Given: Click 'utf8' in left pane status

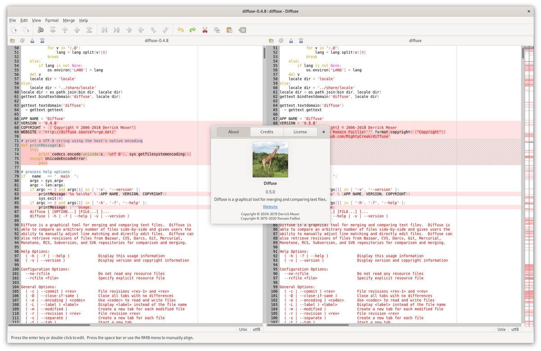Looking at the screenshot, I should (257, 329).
